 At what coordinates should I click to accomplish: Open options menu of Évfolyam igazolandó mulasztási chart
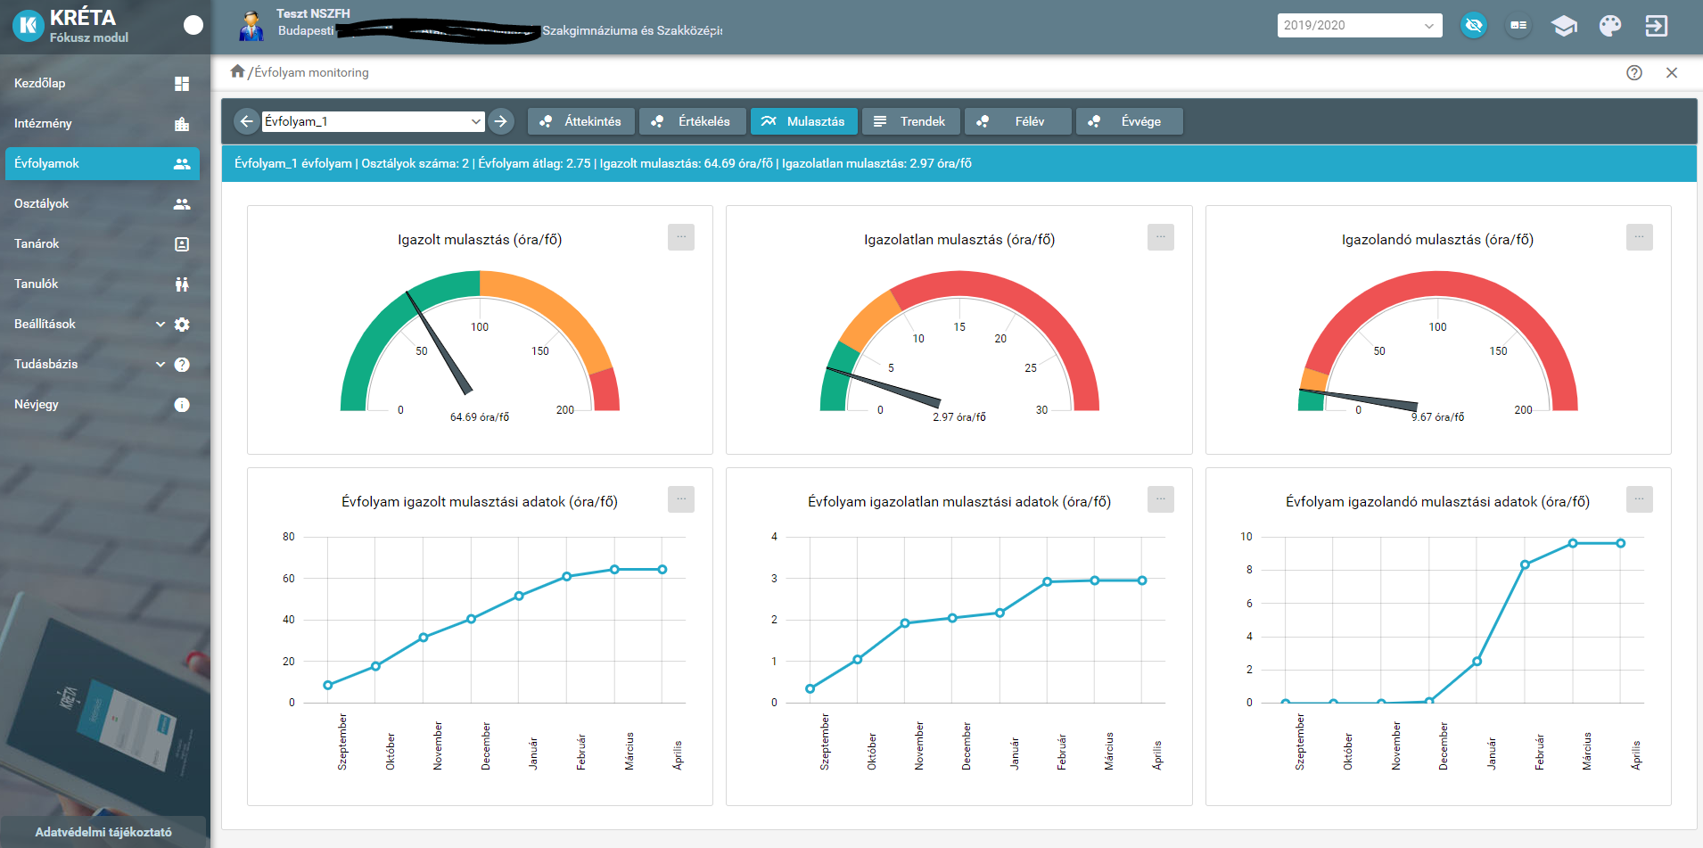[1640, 499]
